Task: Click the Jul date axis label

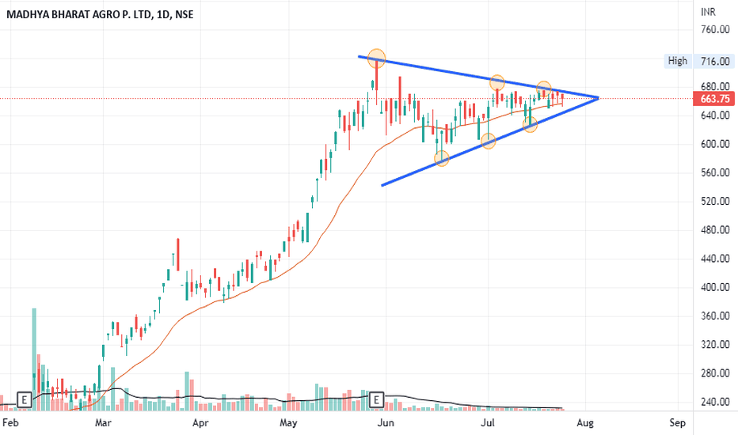Action: tap(488, 423)
